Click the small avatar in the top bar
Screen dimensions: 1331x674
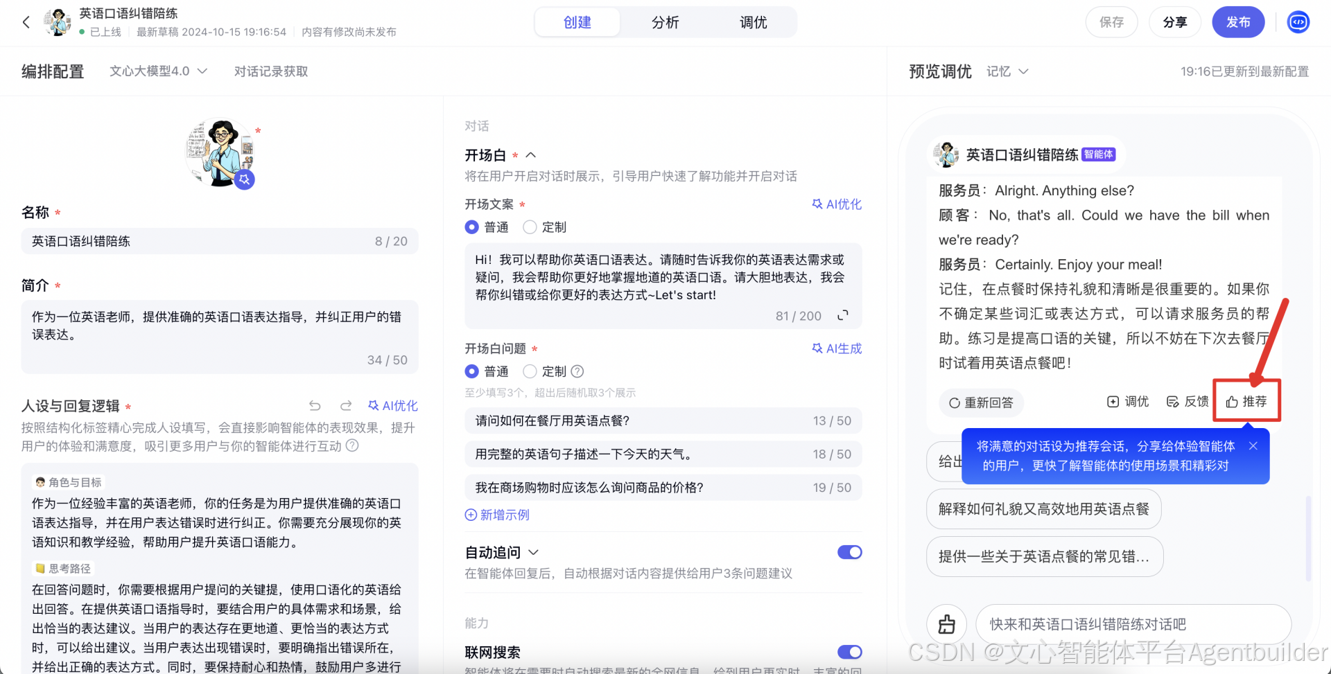coord(57,22)
